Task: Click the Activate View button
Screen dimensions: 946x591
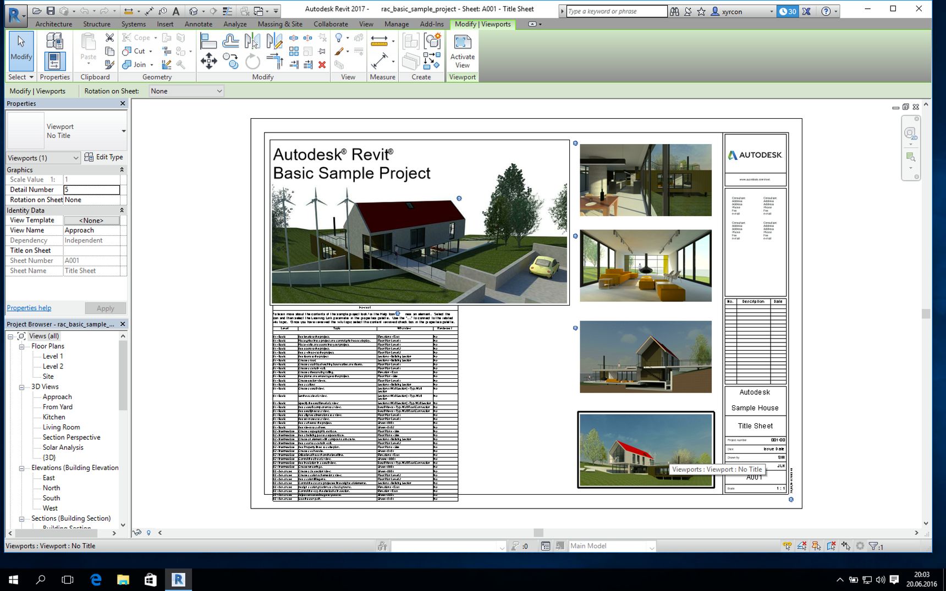Action: 462,51
